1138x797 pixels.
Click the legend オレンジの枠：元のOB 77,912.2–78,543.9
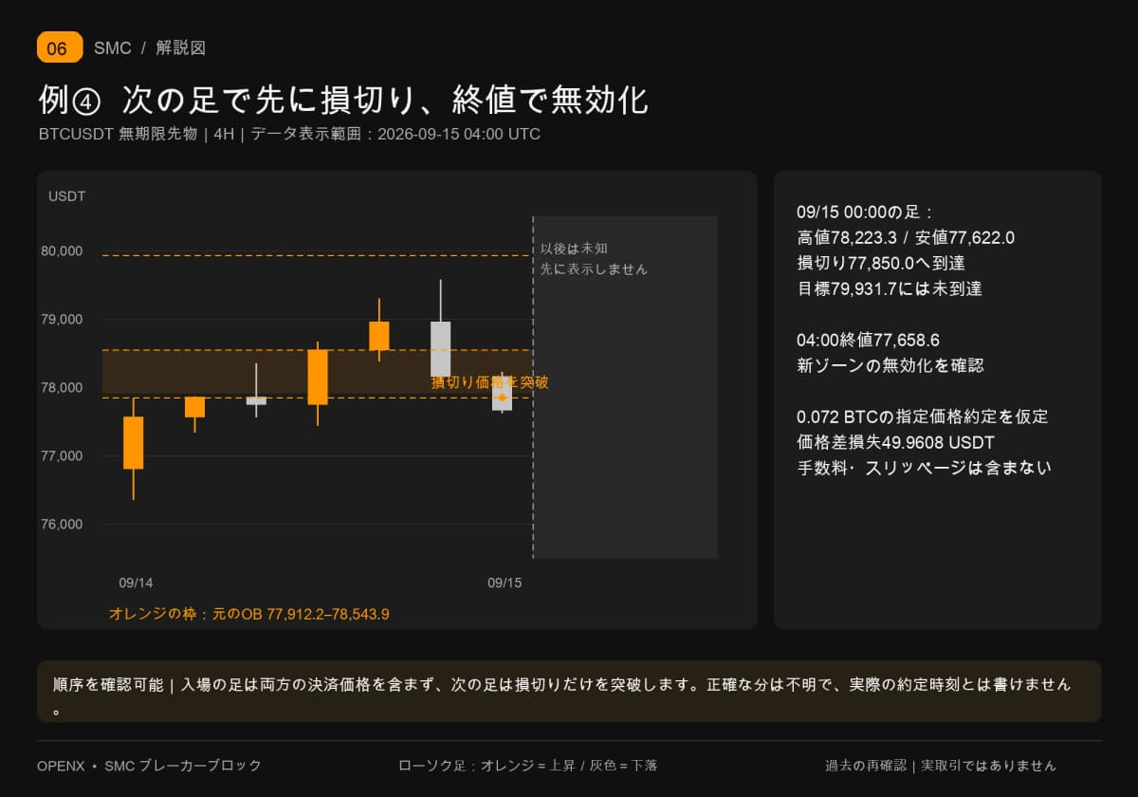pyautogui.click(x=248, y=614)
